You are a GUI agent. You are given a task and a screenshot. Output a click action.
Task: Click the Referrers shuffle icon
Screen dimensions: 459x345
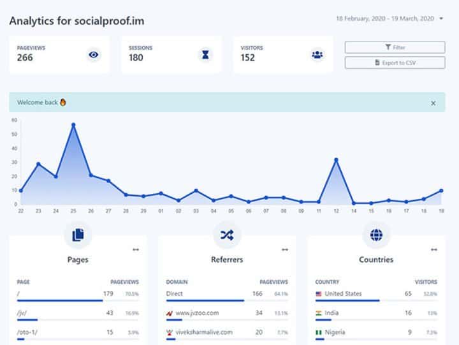pyautogui.click(x=227, y=235)
